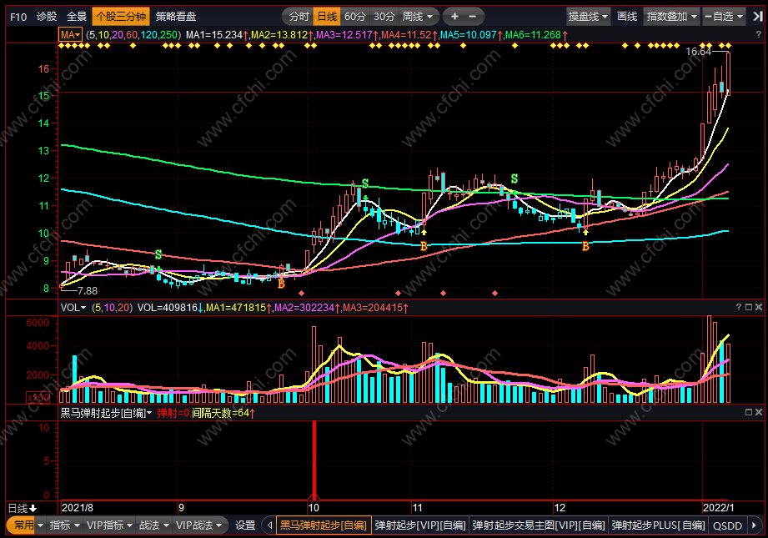Select 弹射起步PLUS[自编] tab
Screen dimensions: 768x538
[658, 525]
